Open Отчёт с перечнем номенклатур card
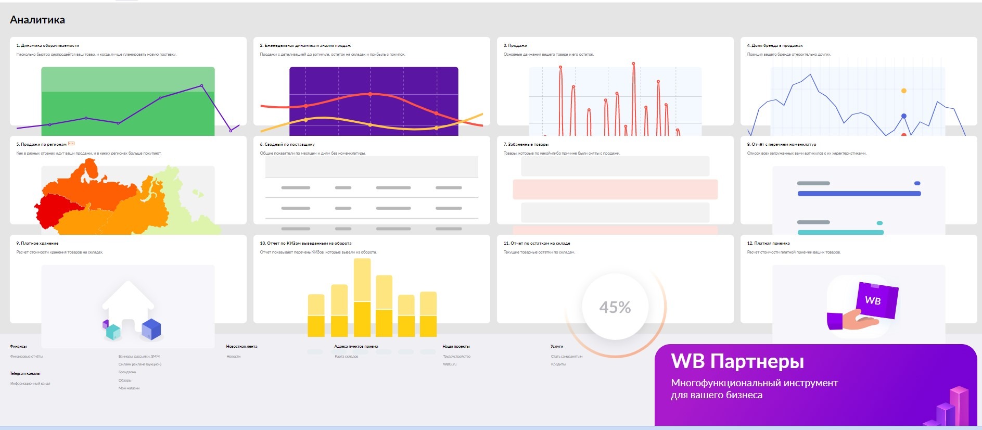The image size is (982, 430). (859, 180)
